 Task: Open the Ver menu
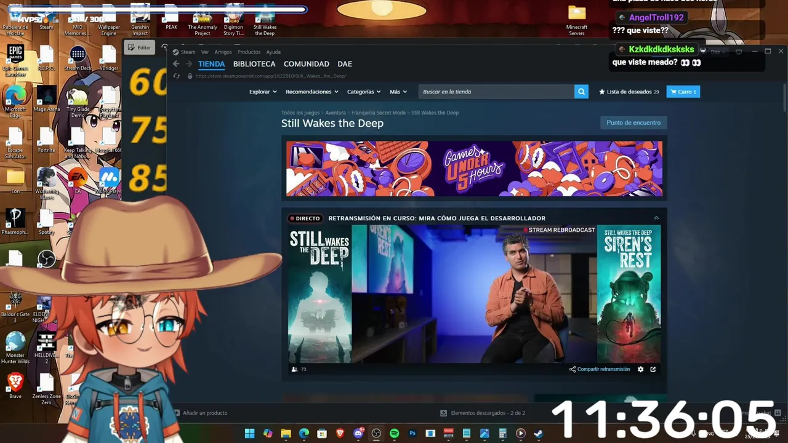205,52
